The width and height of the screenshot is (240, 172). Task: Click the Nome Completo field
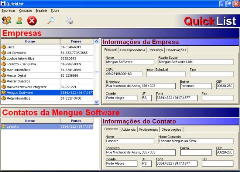click(x=196, y=141)
